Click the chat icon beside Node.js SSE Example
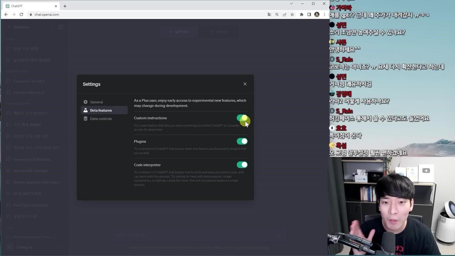The image size is (455, 256). click(x=8, y=171)
